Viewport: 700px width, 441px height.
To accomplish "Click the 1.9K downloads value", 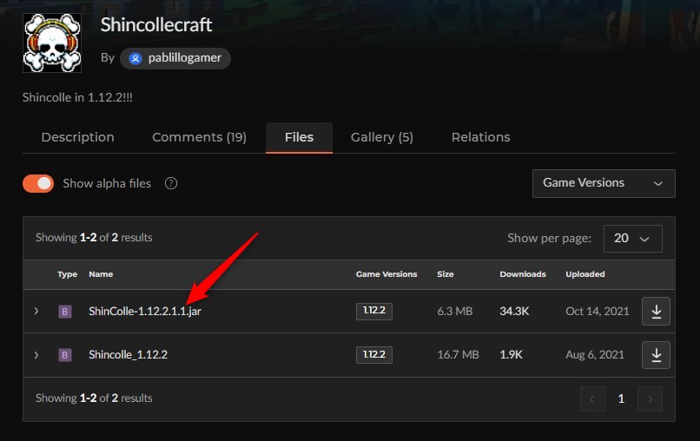I will [x=512, y=355].
